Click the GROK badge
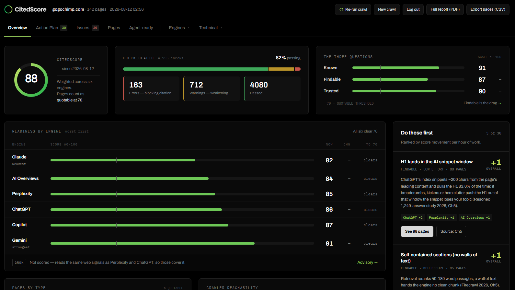This screenshot has width=515, height=290. 19,262
